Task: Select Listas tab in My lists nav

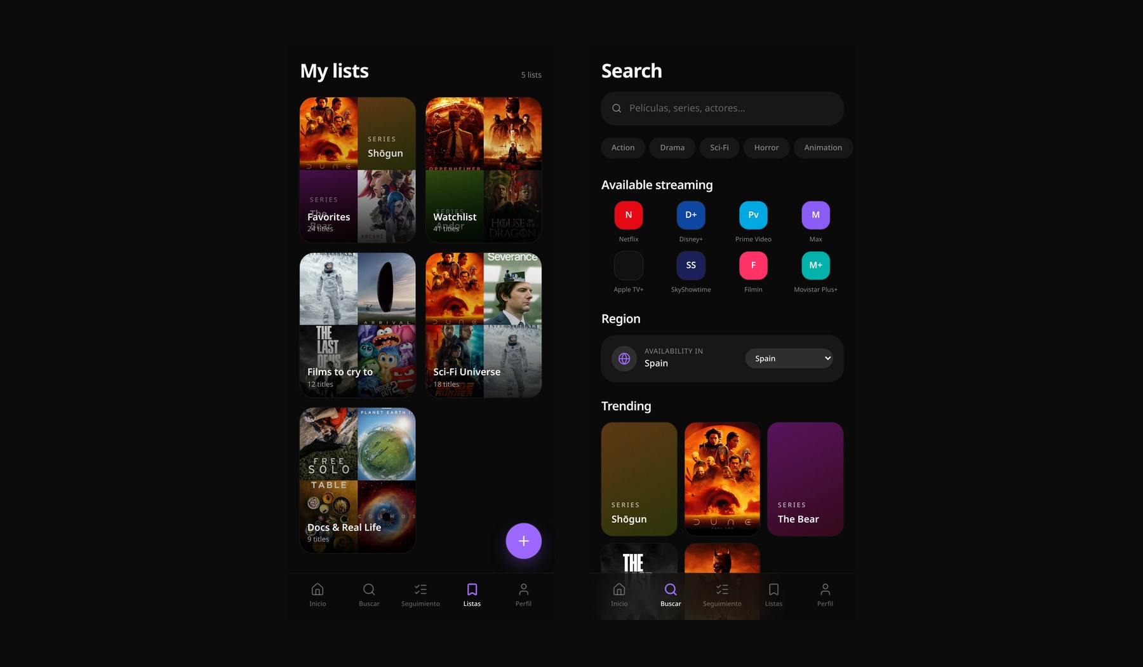Action: pos(472,595)
